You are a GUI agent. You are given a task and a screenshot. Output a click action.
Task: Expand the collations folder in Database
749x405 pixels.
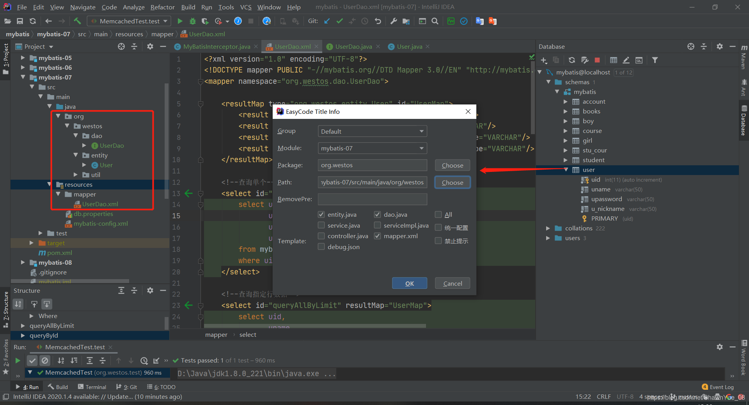click(548, 228)
